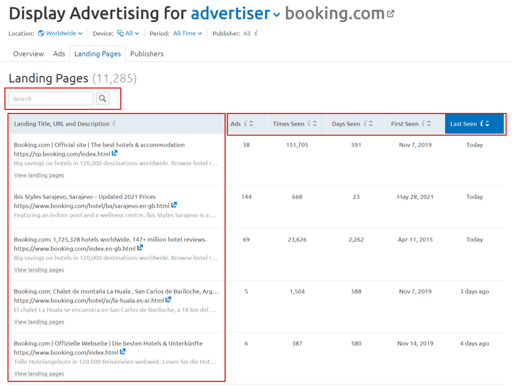512x387 pixels.
Task: Open the la-huala.es-ar.html hotel URL
Action: click(89, 300)
